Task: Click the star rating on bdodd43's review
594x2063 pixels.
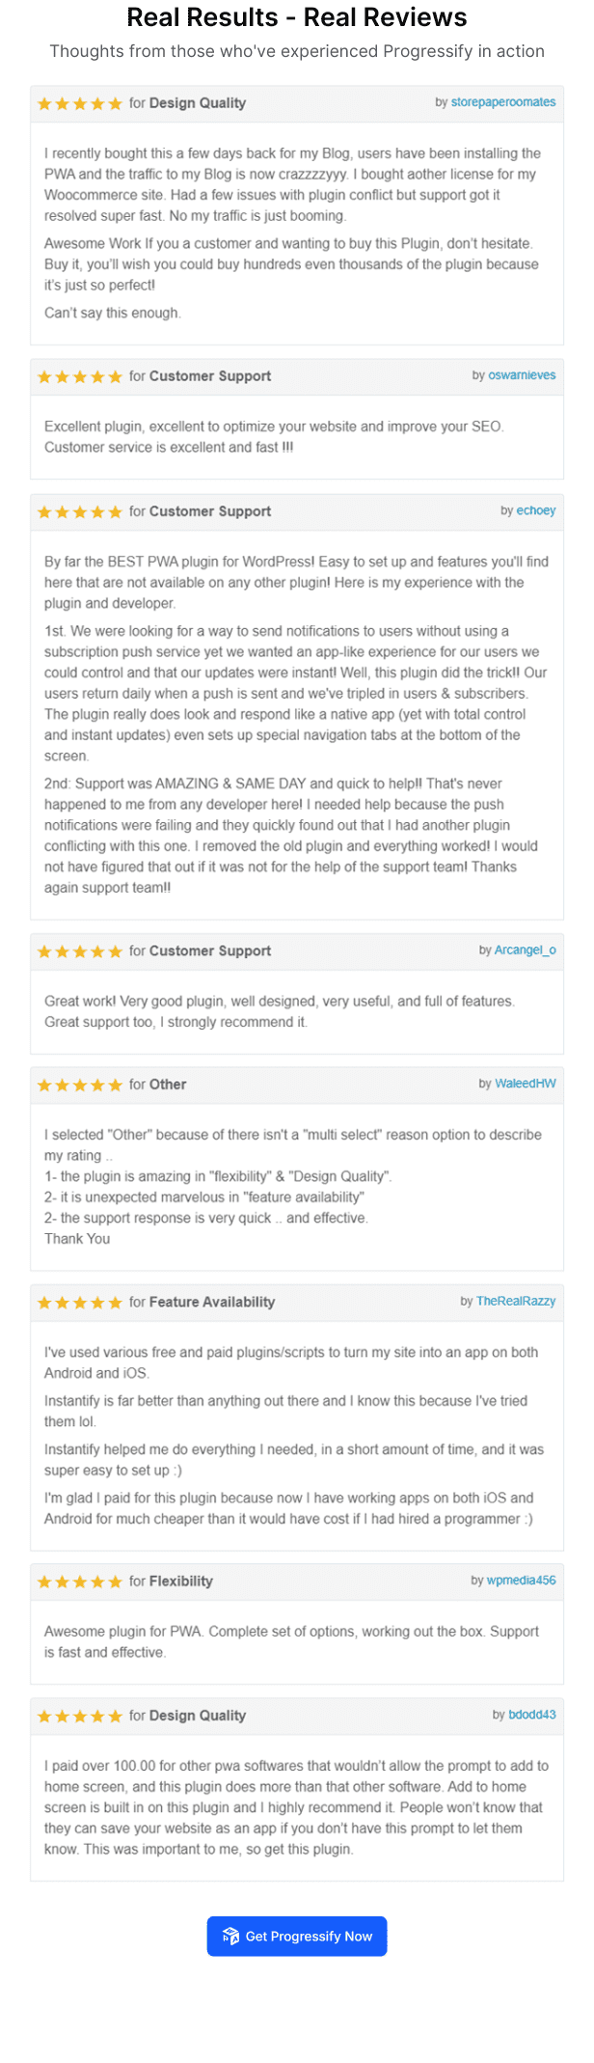Action: coord(80,1716)
